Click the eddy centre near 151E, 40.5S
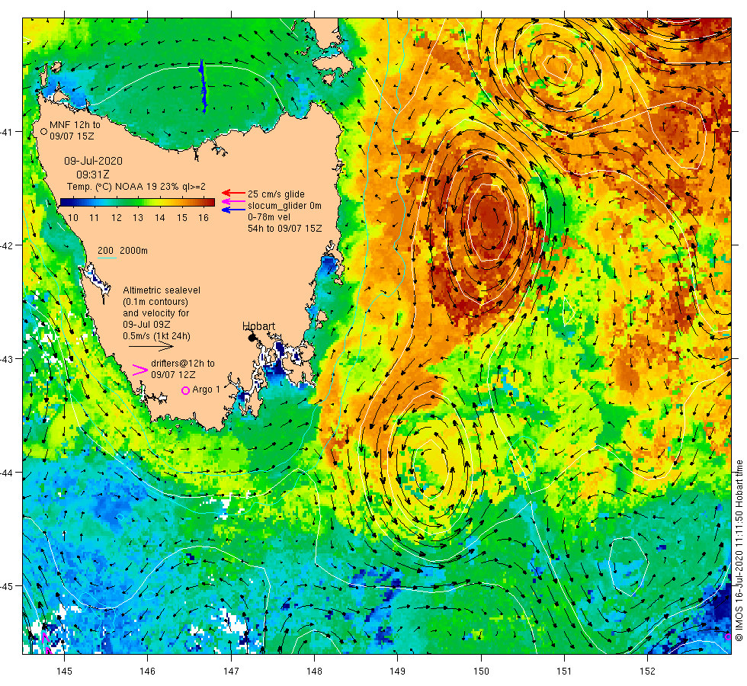 558,67
